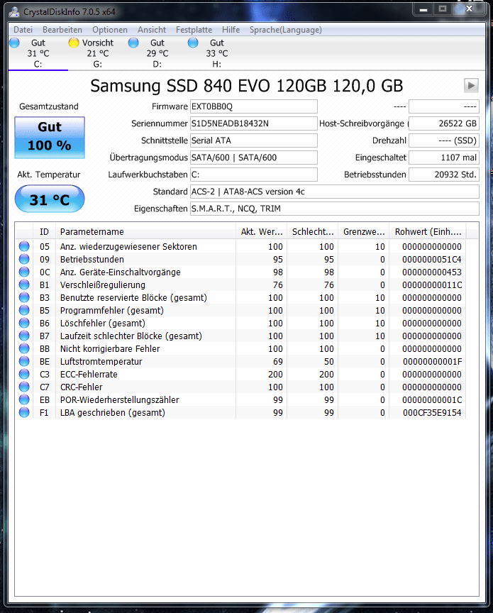Click the blue status orb for drive H:
This screenshot has width=493, height=613.
tap(193, 43)
